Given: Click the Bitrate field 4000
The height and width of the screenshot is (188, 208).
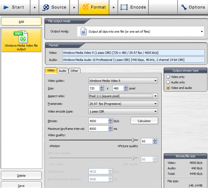Looking at the screenshot, I should [x=98, y=121].
